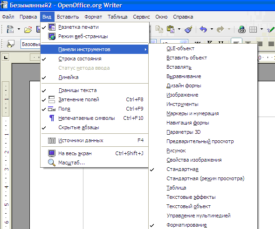
Task: Choose Источники данных menu entry
Action: click(x=95, y=140)
